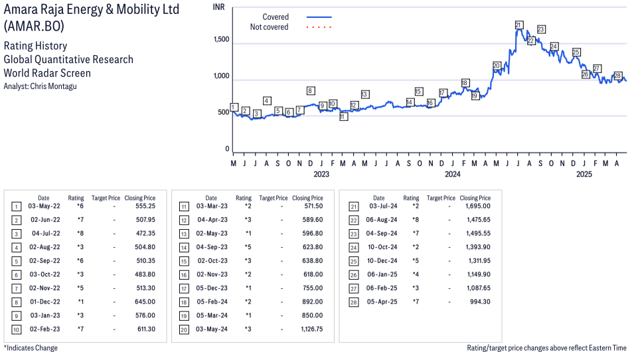Click the Not covered legend label

(x=270, y=27)
